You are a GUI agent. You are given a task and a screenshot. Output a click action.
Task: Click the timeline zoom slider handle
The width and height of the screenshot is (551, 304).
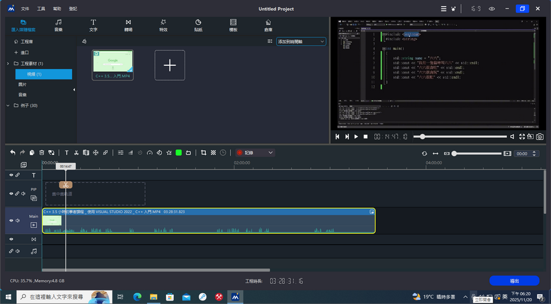coord(455,153)
